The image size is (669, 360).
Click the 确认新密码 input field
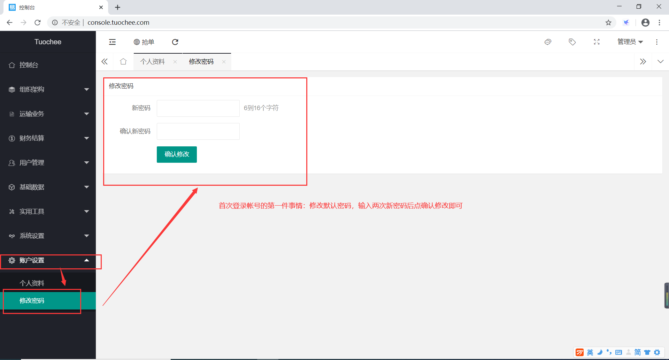coord(198,131)
